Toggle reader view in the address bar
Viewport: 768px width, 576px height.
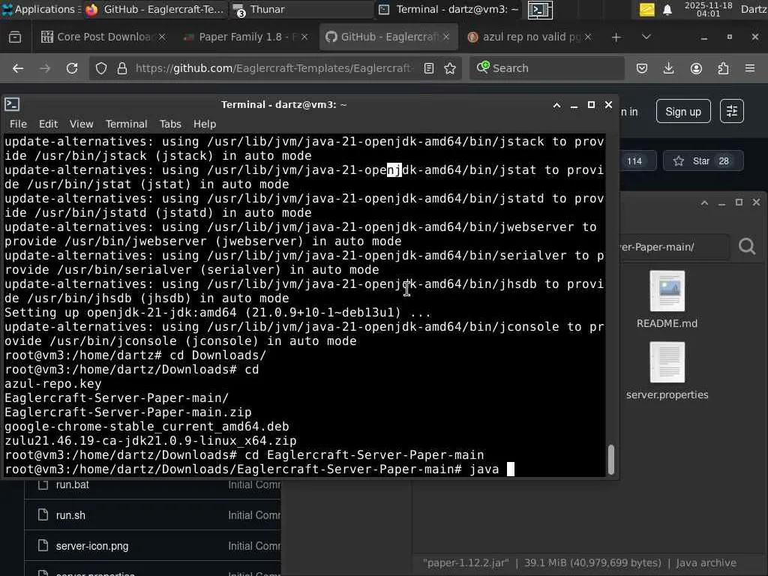(x=428, y=68)
